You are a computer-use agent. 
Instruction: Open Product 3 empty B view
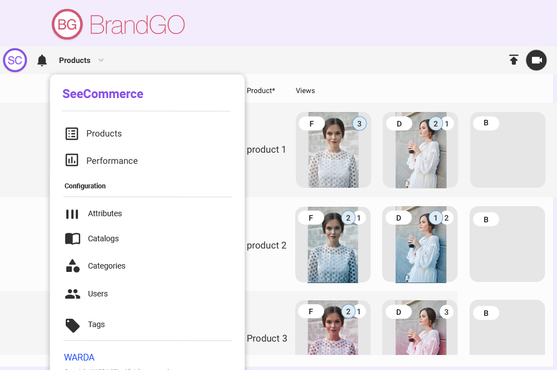pyautogui.click(x=507, y=328)
